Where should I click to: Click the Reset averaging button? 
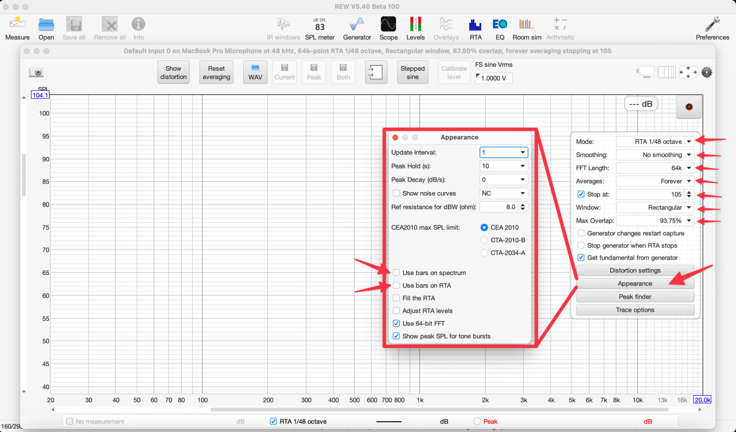click(x=216, y=72)
